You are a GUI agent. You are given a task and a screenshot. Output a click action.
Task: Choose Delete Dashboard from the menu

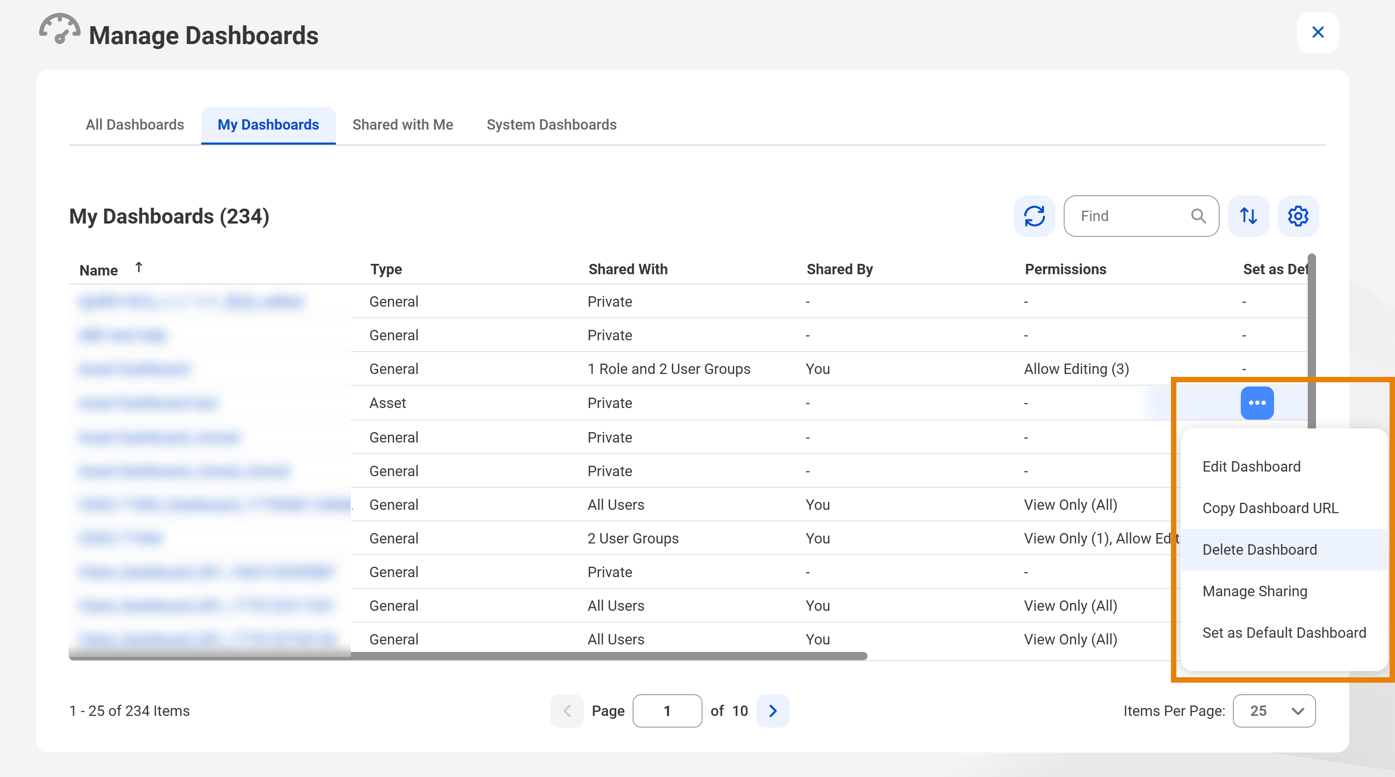click(1284, 550)
